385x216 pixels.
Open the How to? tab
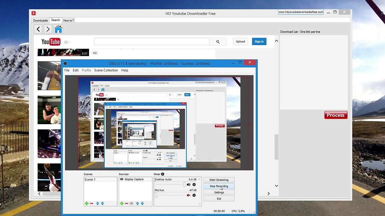[x=69, y=20]
